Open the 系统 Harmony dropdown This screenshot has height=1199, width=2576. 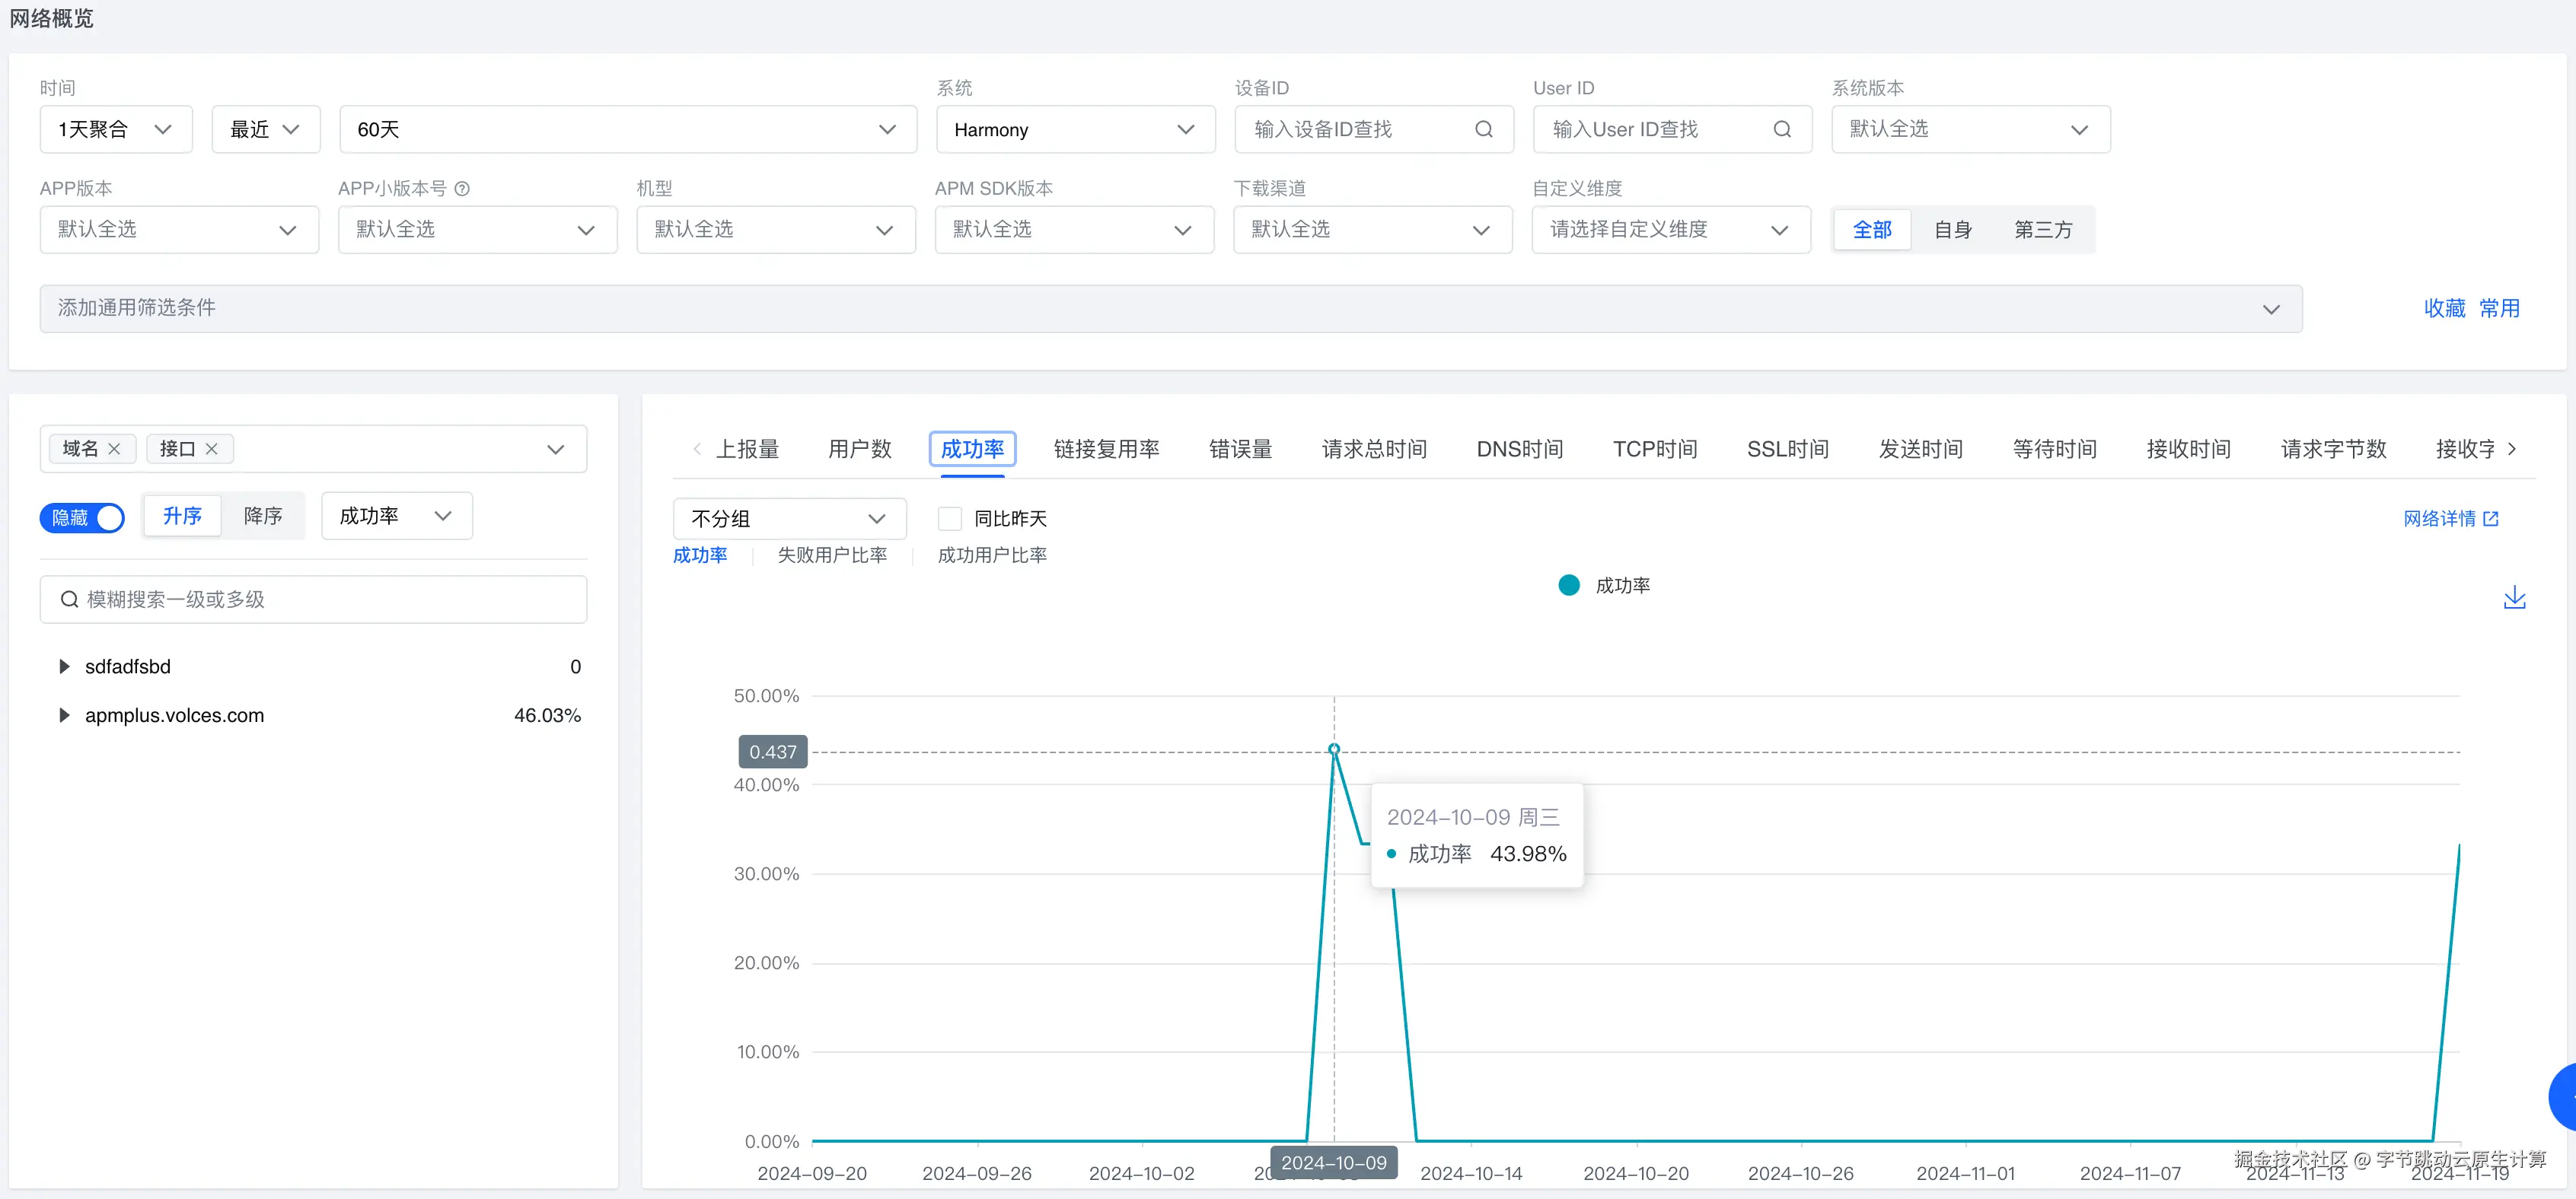[x=1075, y=130]
